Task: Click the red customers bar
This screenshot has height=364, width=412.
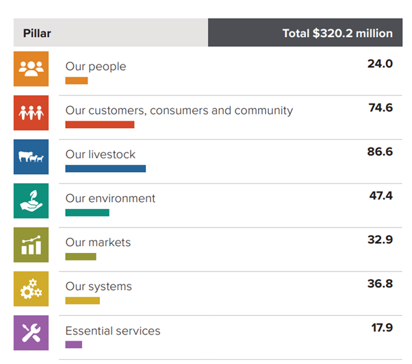Action: click(x=100, y=125)
